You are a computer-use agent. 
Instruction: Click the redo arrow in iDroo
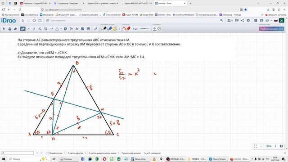[28, 21]
